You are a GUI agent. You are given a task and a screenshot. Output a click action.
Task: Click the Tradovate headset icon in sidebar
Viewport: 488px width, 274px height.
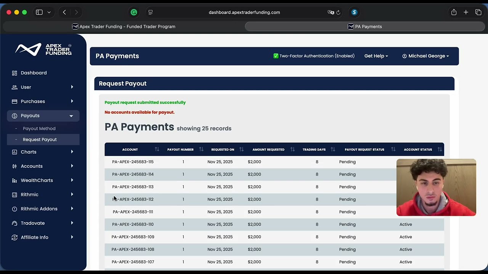(14, 223)
